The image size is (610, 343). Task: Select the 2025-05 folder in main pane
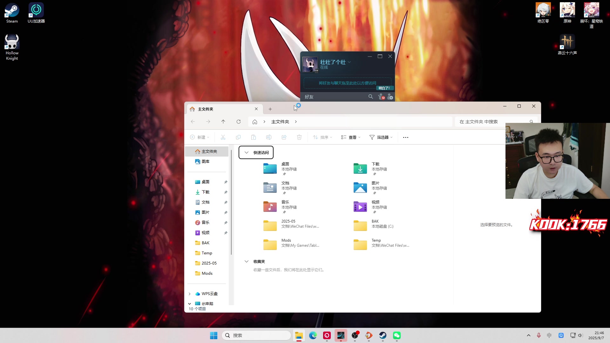pyautogui.click(x=291, y=225)
